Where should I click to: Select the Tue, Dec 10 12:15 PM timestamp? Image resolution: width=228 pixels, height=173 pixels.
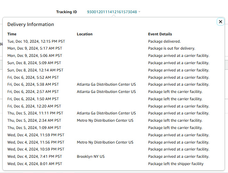point(36,41)
